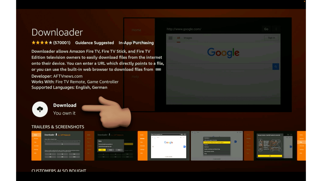
Task: Select the Images tab in Google preview
Action: 188,38
